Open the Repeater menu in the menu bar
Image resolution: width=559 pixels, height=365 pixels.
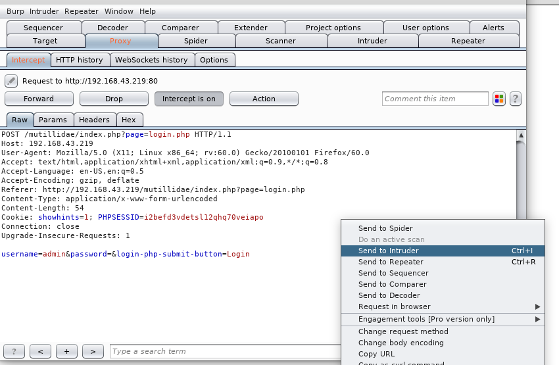pyautogui.click(x=82, y=11)
